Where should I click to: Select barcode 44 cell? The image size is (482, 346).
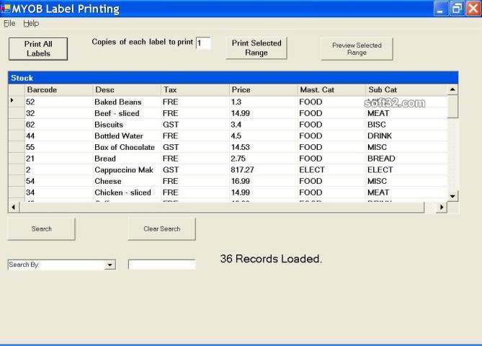coord(58,136)
